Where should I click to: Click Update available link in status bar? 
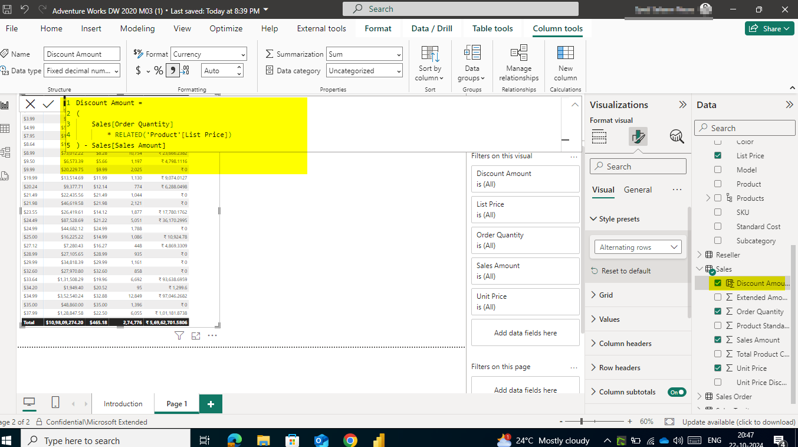point(738,422)
